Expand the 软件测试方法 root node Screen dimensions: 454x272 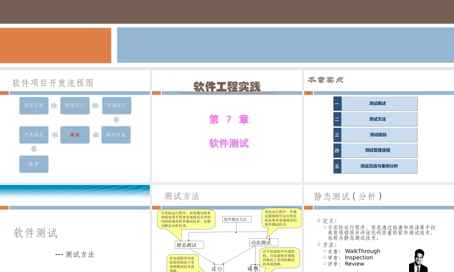tap(236, 219)
